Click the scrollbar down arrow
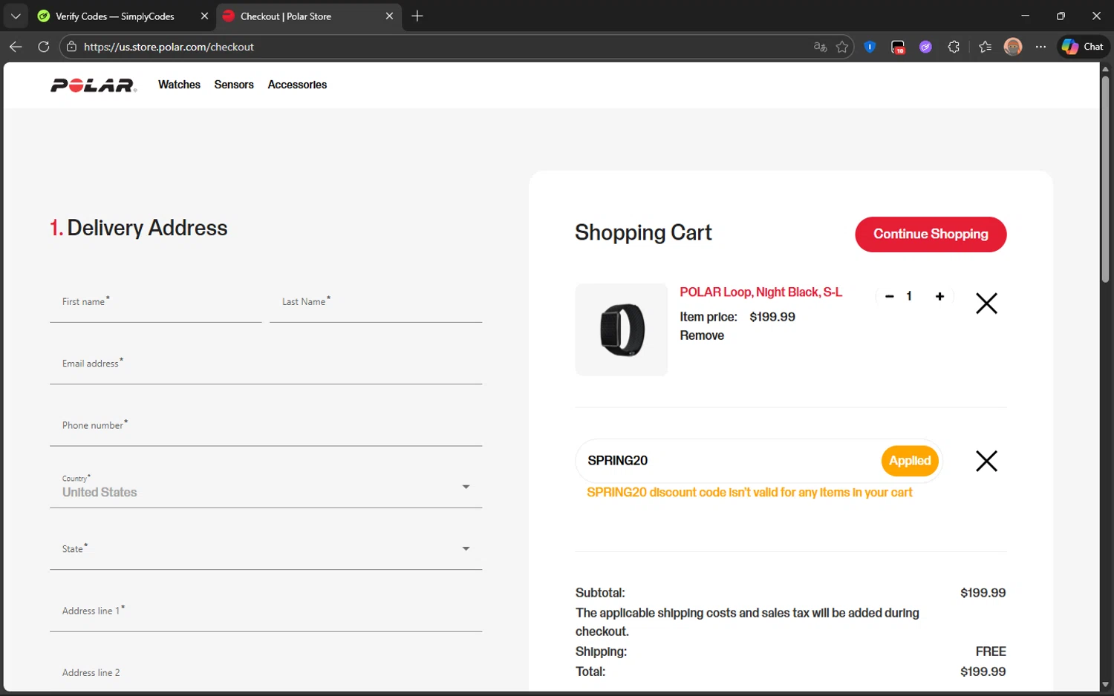This screenshot has width=1114, height=696. coord(1105,685)
